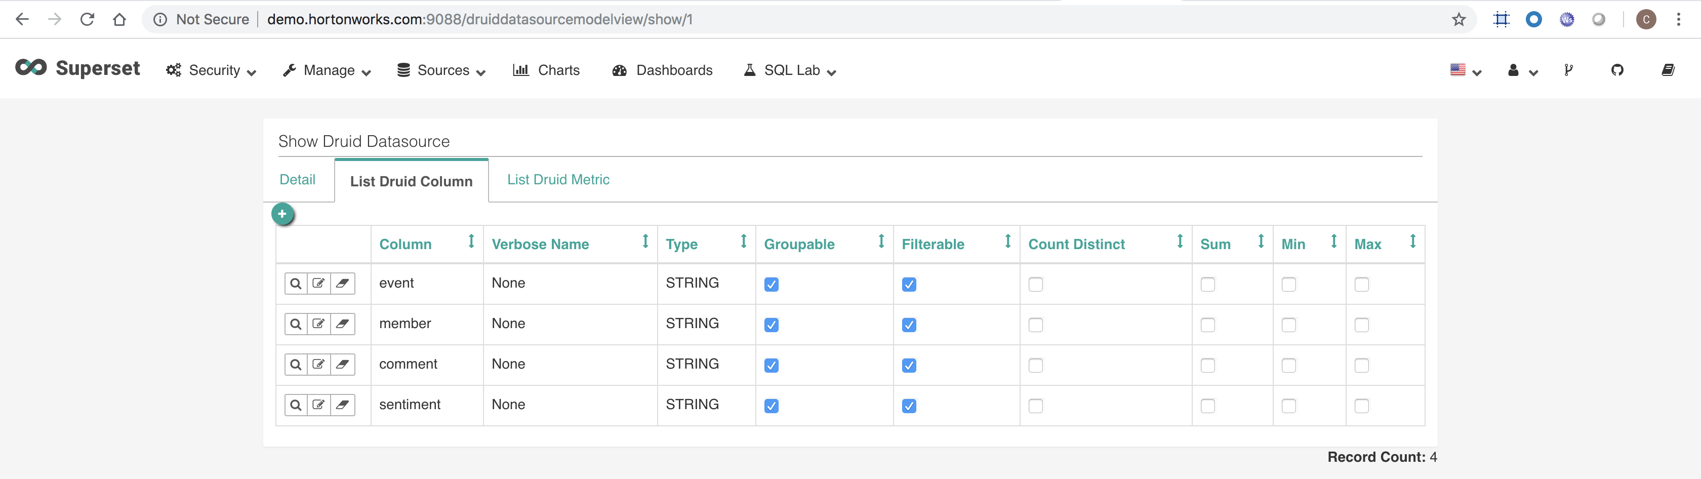Open Charts from the navbar
The image size is (1701, 479).
[x=546, y=71]
